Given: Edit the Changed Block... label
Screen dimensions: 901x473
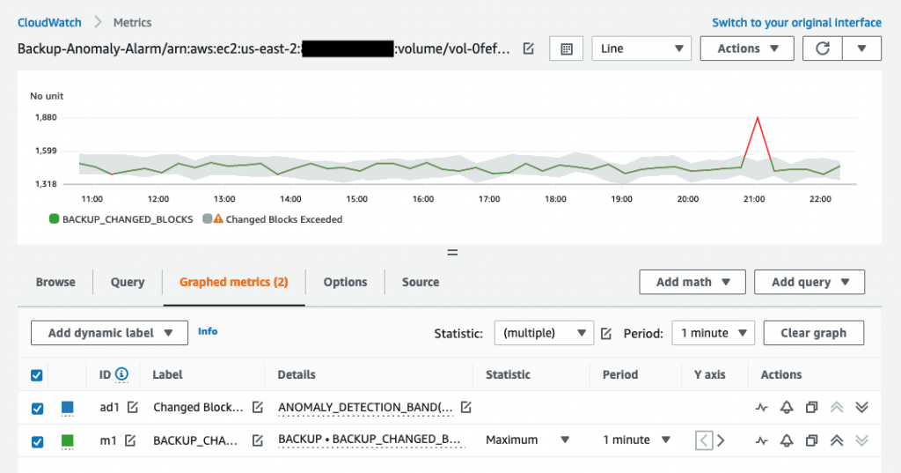Looking at the screenshot, I should point(258,407).
